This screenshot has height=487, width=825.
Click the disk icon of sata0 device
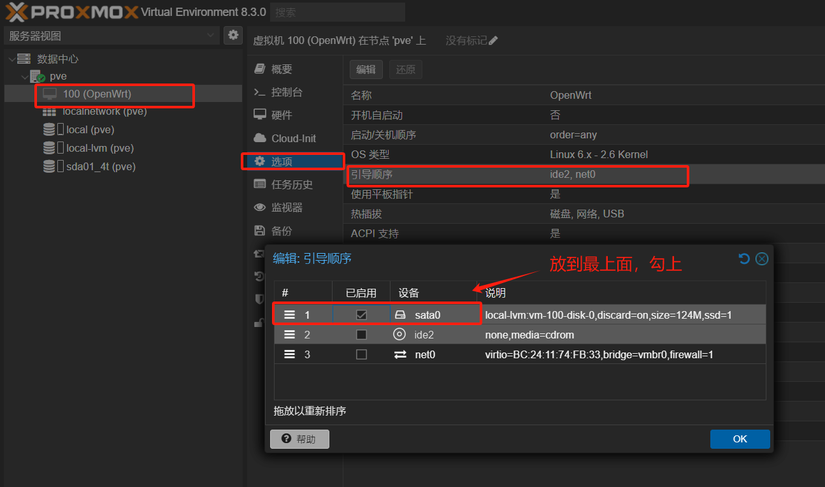[400, 315]
